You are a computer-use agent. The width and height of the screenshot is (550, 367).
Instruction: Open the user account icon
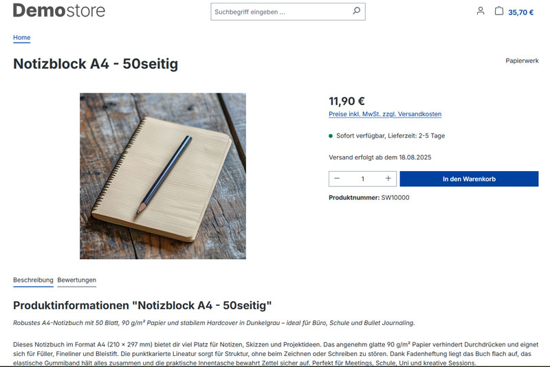(481, 11)
